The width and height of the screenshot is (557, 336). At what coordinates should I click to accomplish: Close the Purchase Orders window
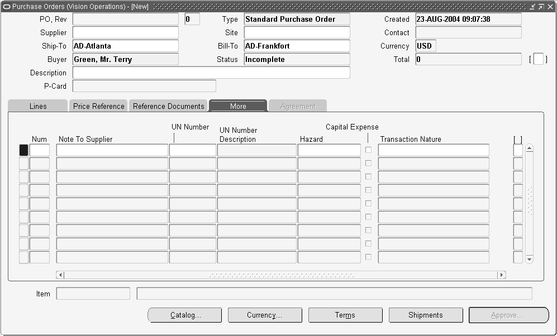pyautogui.click(x=550, y=7)
